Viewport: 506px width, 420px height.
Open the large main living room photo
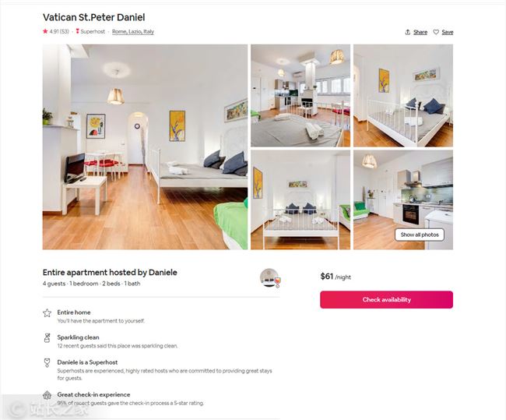(x=145, y=147)
